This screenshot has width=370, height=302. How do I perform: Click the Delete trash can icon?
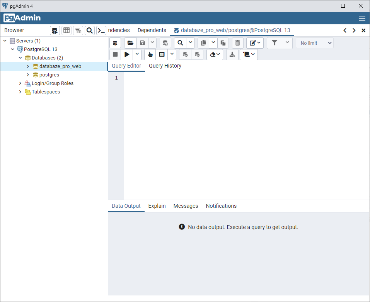click(x=238, y=43)
